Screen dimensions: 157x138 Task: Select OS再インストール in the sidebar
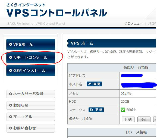(x=31, y=71)
